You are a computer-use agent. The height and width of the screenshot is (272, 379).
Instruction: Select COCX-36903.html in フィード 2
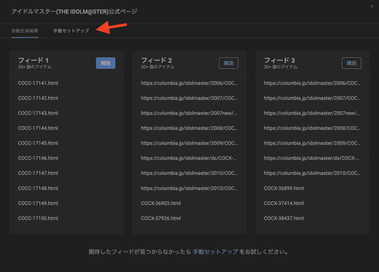click(x=161, y=203)
